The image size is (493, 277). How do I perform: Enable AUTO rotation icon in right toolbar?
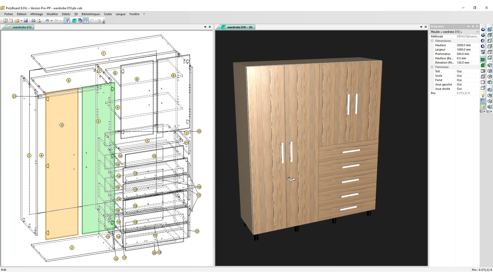483,52
